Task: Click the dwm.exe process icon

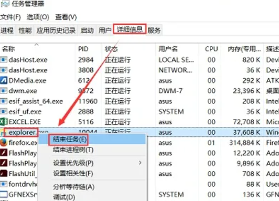Action: click(4, 91)
